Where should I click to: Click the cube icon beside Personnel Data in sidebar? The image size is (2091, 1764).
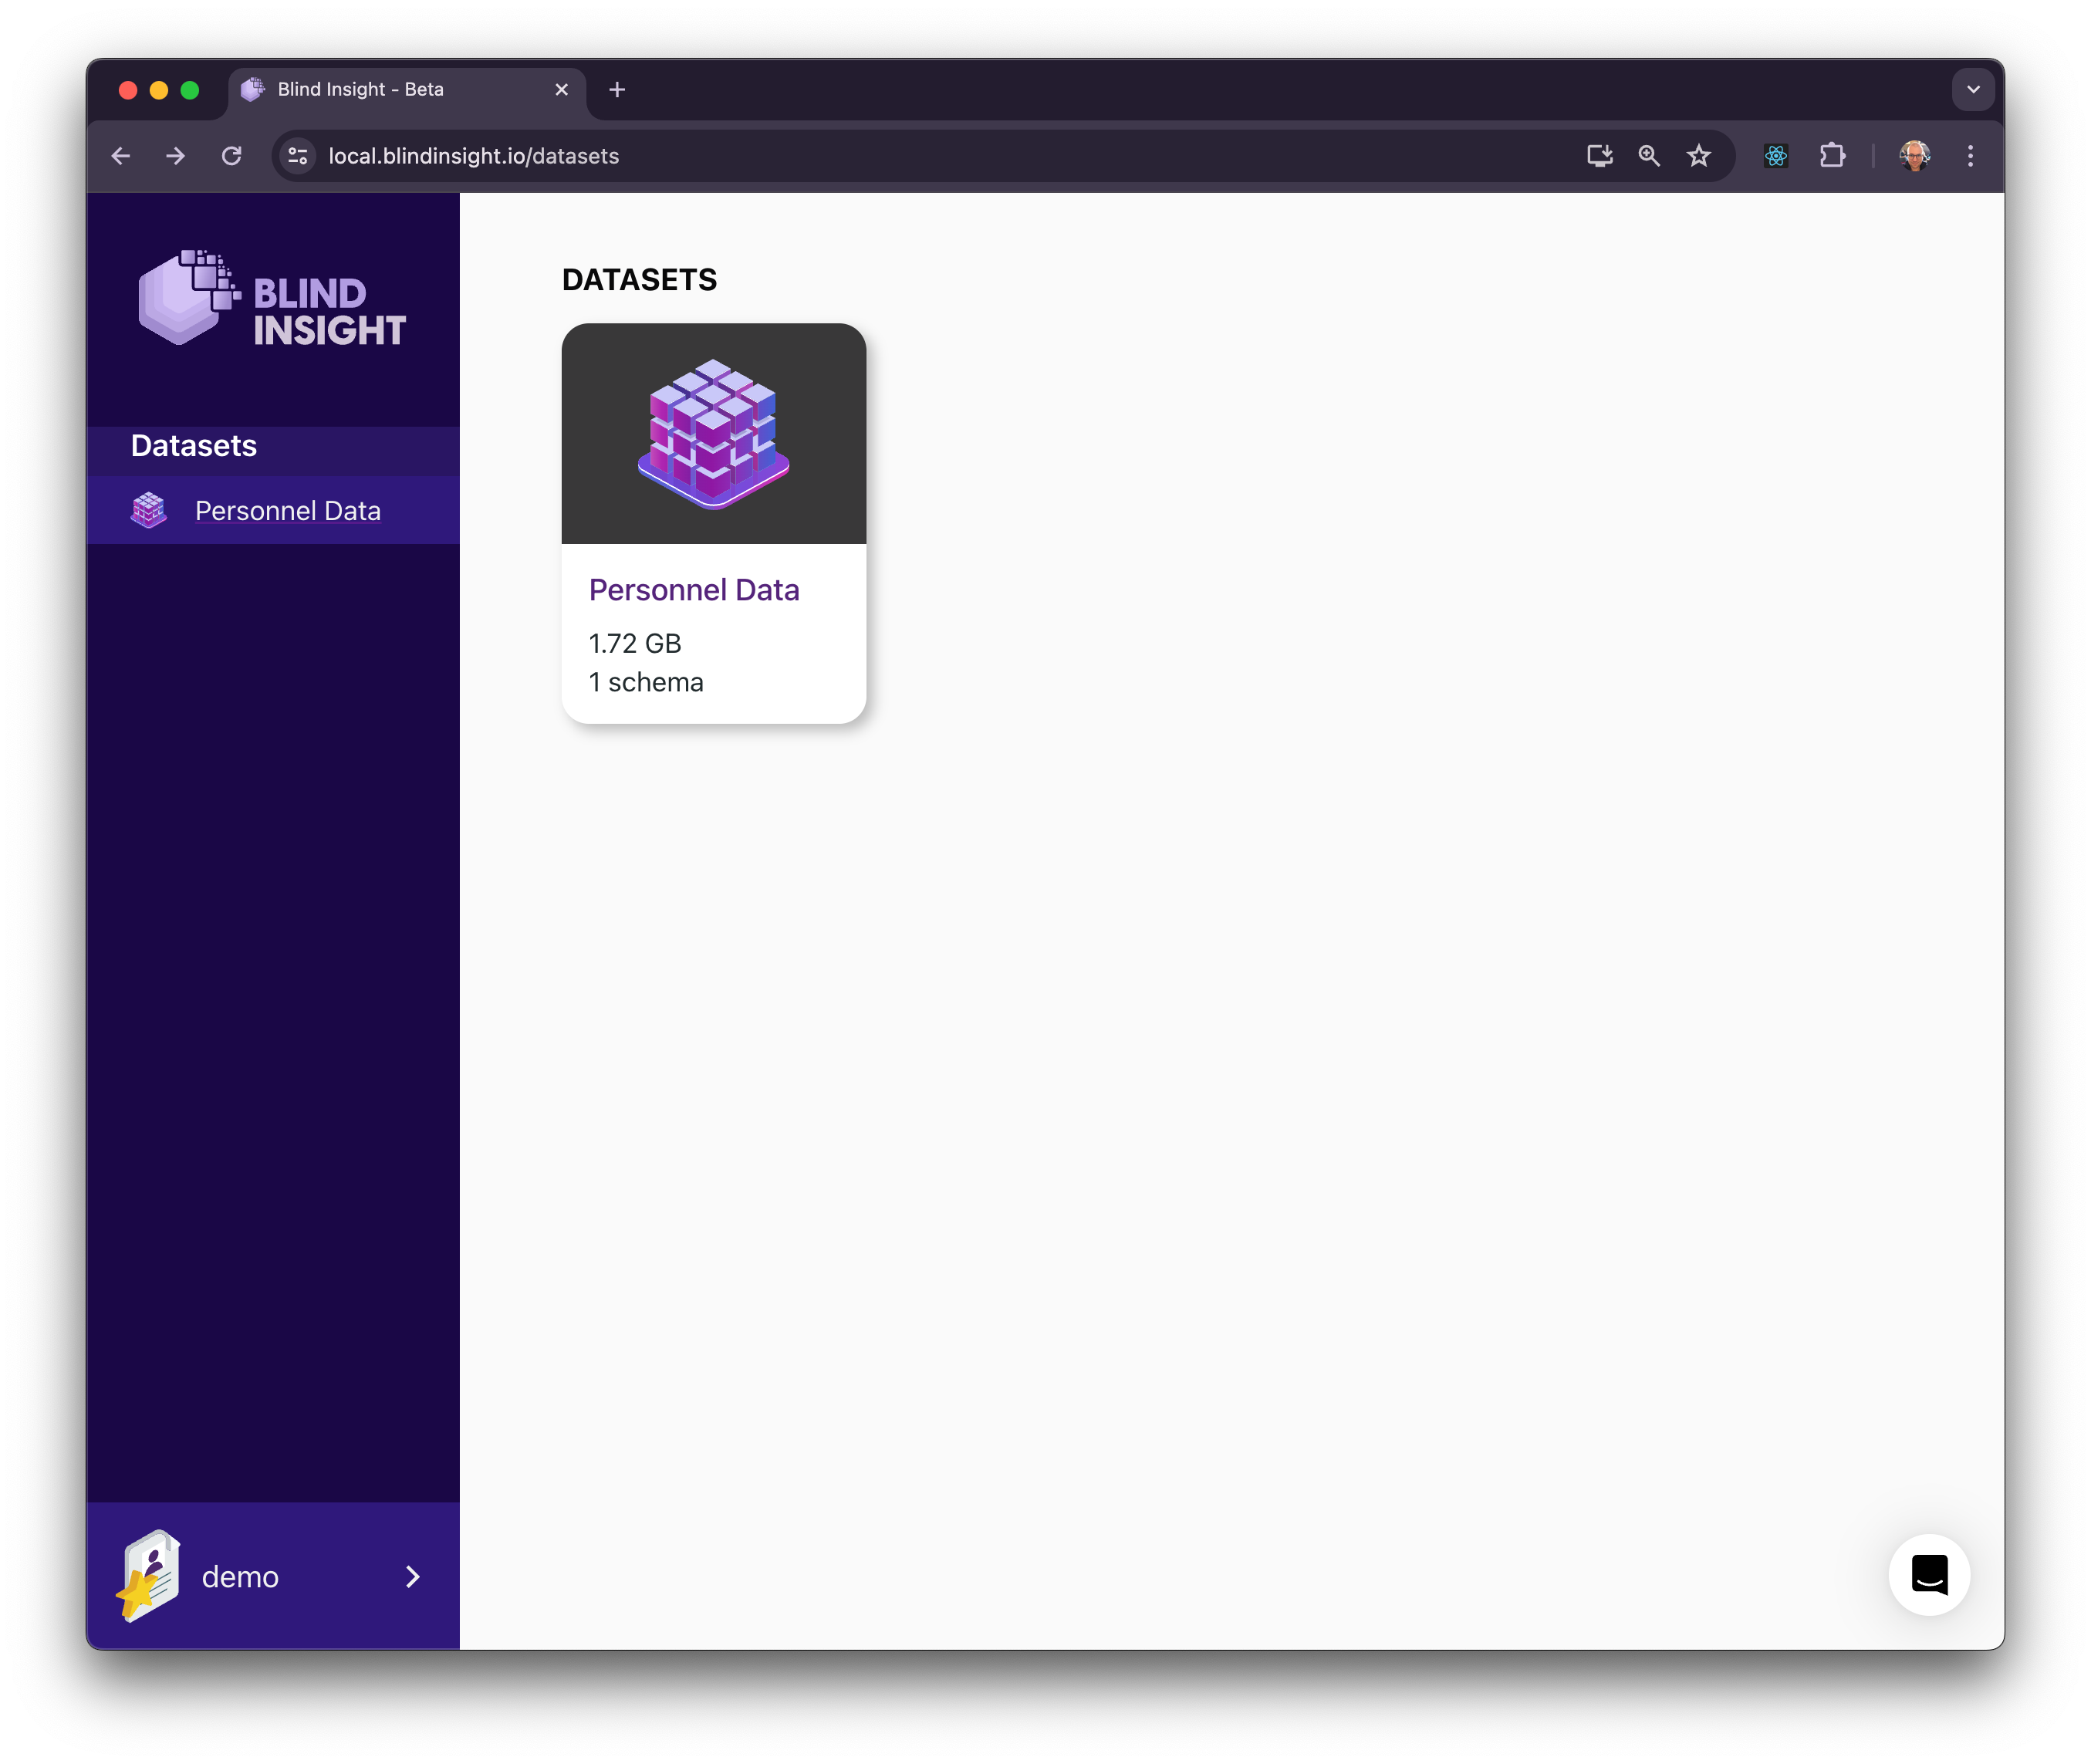tap(149, 510)
